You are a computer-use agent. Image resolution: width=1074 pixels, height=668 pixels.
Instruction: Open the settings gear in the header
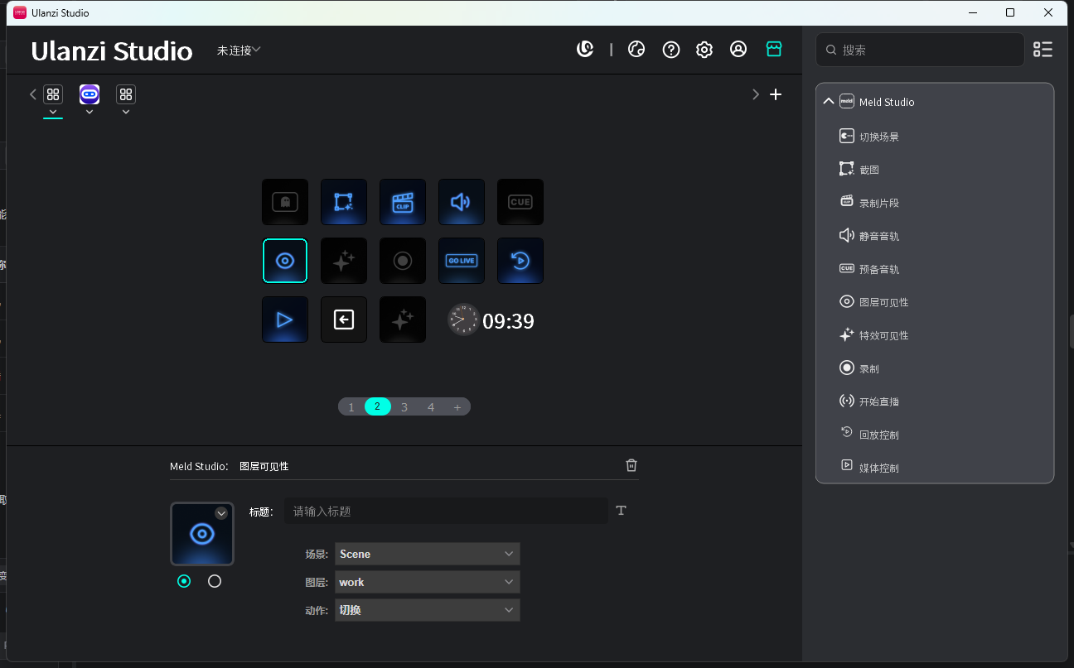click(x=704, y=50)
